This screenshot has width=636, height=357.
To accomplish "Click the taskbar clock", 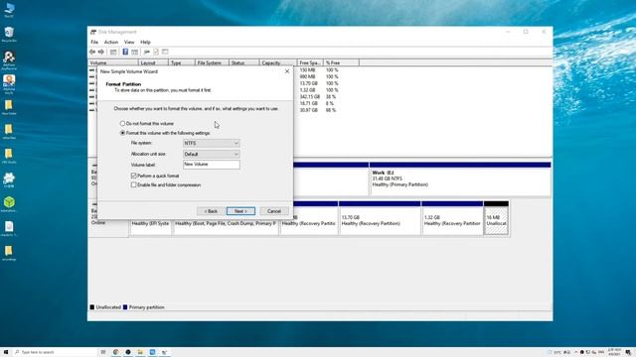I will pyautogui.click(x=614, y=352).
